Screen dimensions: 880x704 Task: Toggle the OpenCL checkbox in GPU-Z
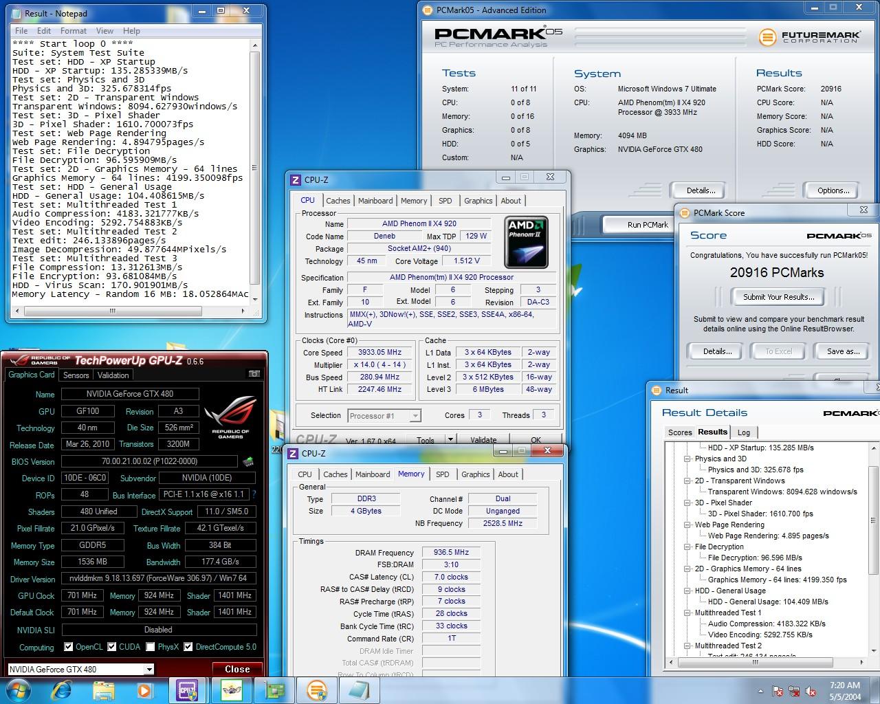pyautogui.click(x=68, y=647)
